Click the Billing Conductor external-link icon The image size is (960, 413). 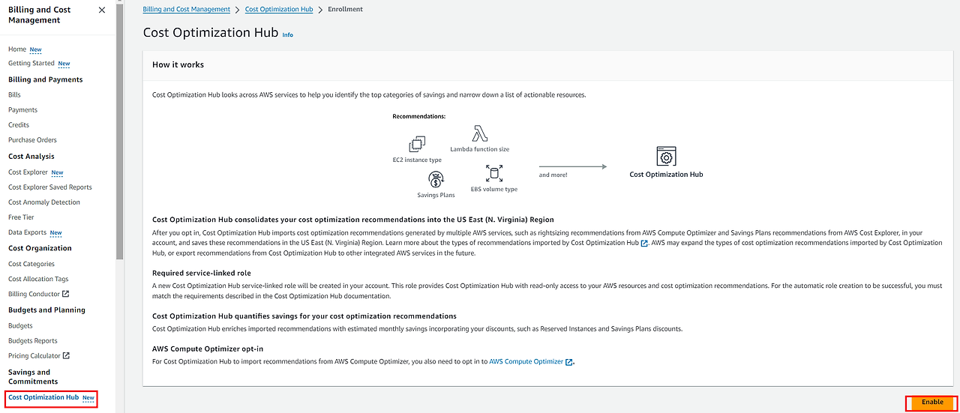(65, 294)
